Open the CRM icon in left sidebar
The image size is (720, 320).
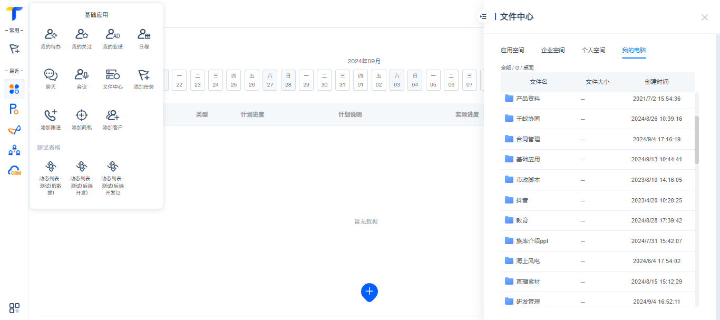tap(14, 171)
